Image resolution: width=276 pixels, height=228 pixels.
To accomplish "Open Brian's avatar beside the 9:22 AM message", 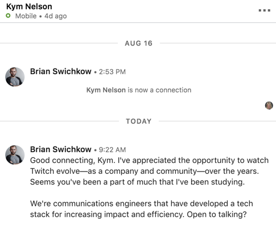I will 15,155.
